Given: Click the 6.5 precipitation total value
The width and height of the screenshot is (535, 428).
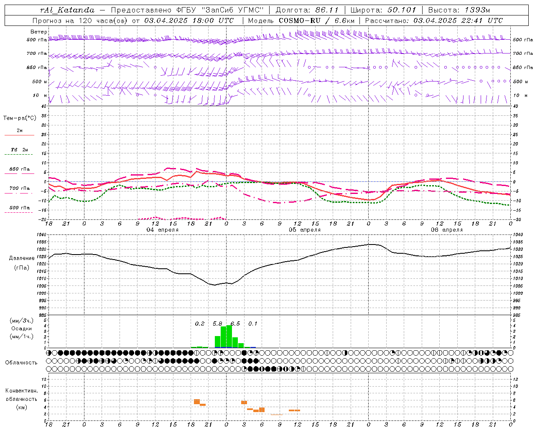Looking at the screenshot, I should click(x=235, y=324).
